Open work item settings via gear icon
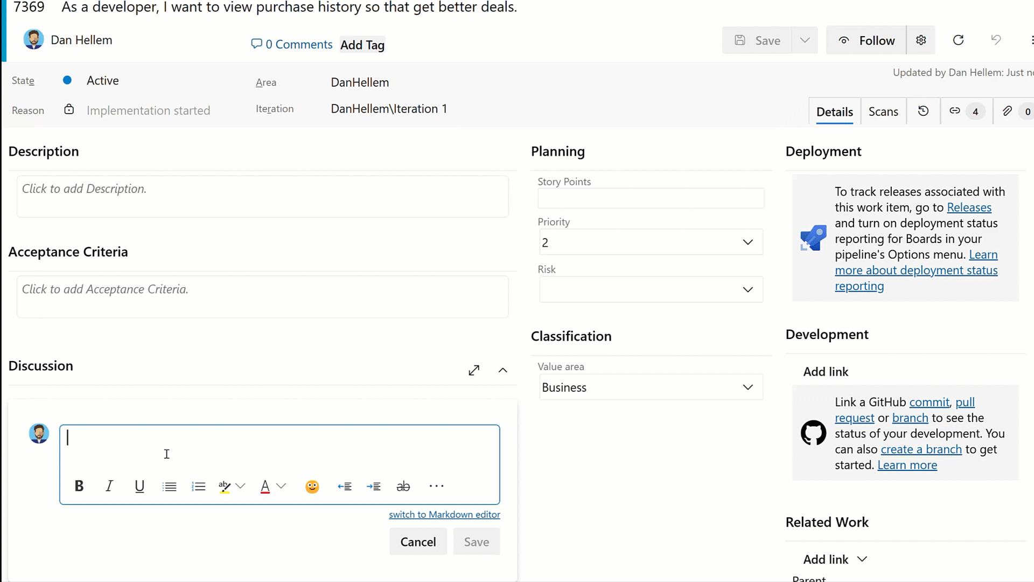 click(921, 40)
